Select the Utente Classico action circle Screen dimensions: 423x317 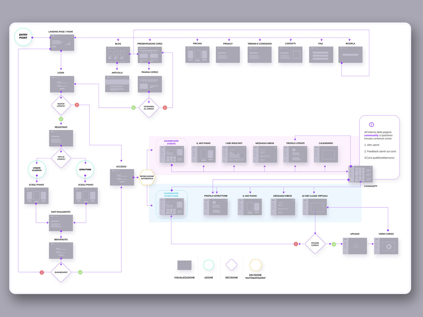[37, 169]
